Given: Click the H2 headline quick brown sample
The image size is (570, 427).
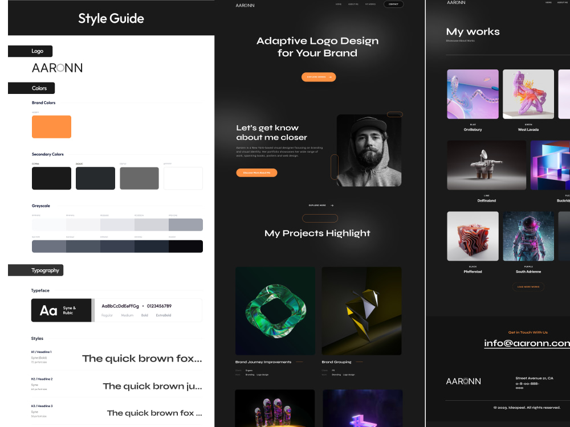Looking at the screenshot, I should 152,386.
